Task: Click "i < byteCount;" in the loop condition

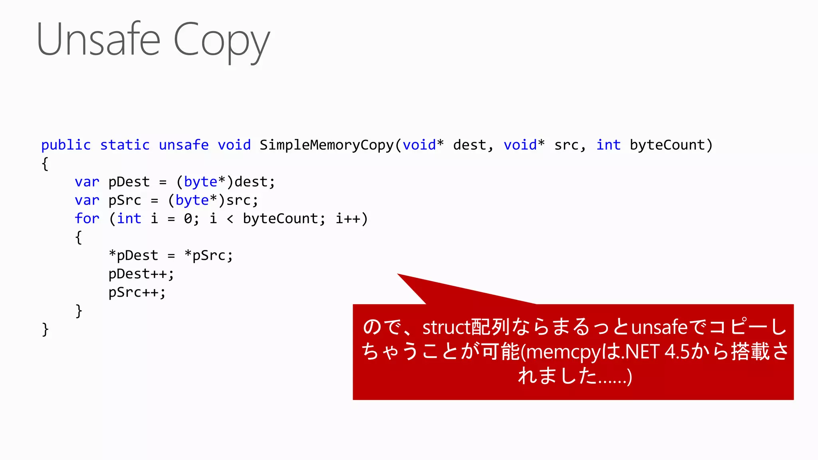Action: click(268, 219)
